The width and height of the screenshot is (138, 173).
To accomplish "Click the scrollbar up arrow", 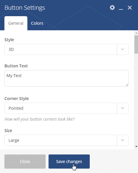I will 136,33.
